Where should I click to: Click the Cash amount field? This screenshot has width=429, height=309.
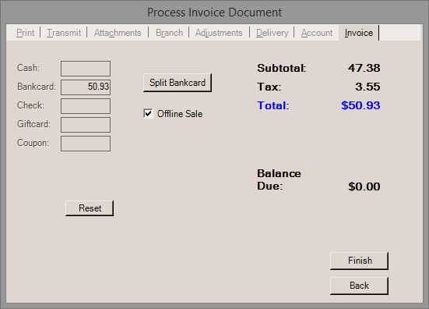(86, 69)
